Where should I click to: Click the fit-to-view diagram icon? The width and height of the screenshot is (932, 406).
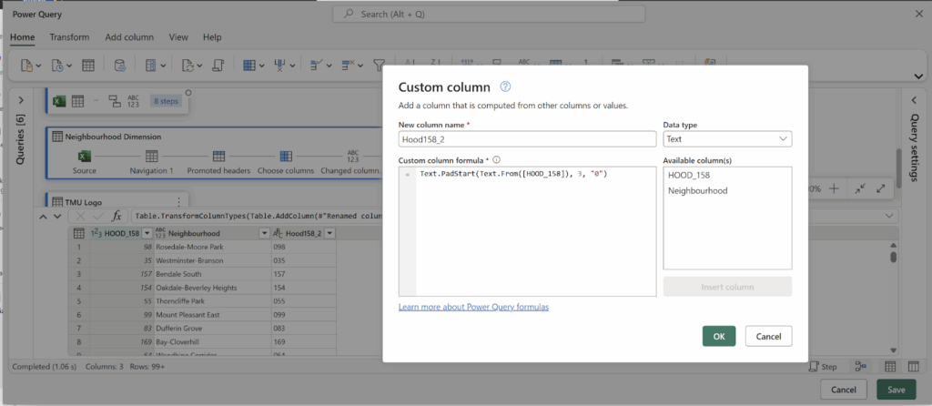[859, 188]
